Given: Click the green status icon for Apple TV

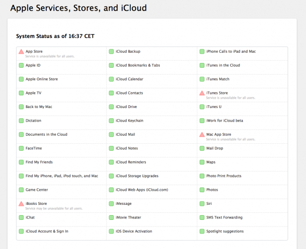Looking at the screenshot, I should [21, 93].
